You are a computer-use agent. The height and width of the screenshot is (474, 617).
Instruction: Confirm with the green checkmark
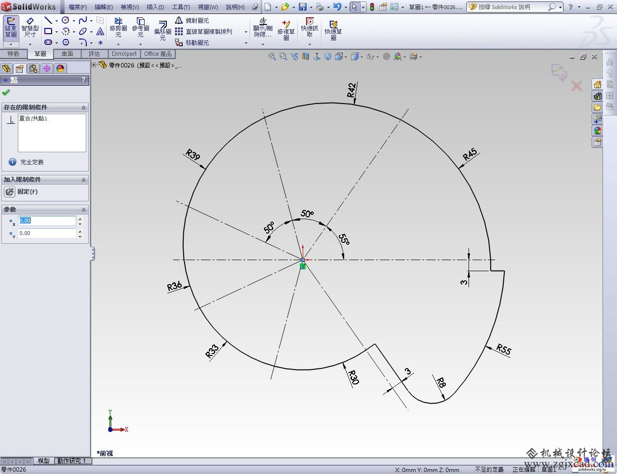[x=6, y=92]
